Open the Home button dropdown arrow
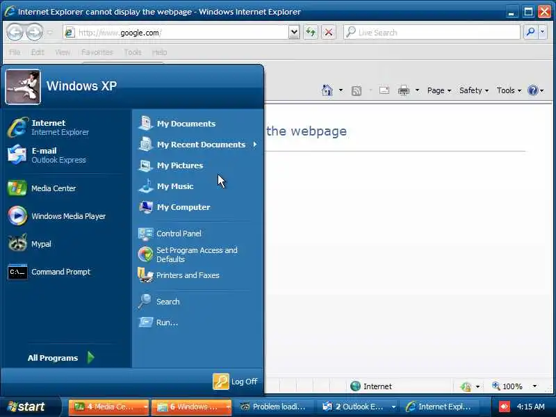 tap(341, 90)
